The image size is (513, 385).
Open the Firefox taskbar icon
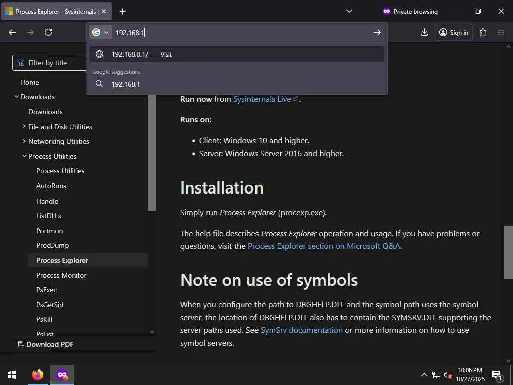[x=38, y=374]
